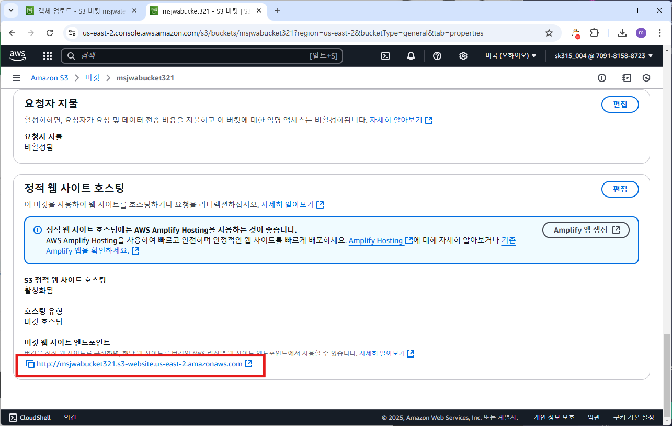Image resolution: width=672 pixels, height=426 pixels.
Task: Open the browser extensions puzzle icon
Action: [594, 33]
